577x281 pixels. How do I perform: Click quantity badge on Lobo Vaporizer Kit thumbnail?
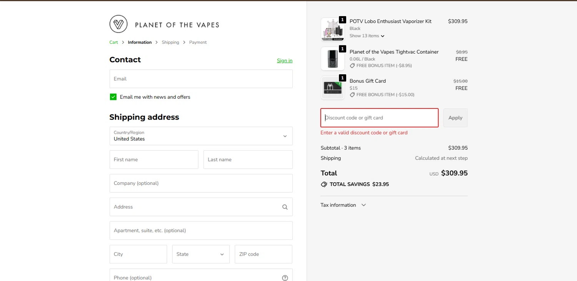click(342, 20)
